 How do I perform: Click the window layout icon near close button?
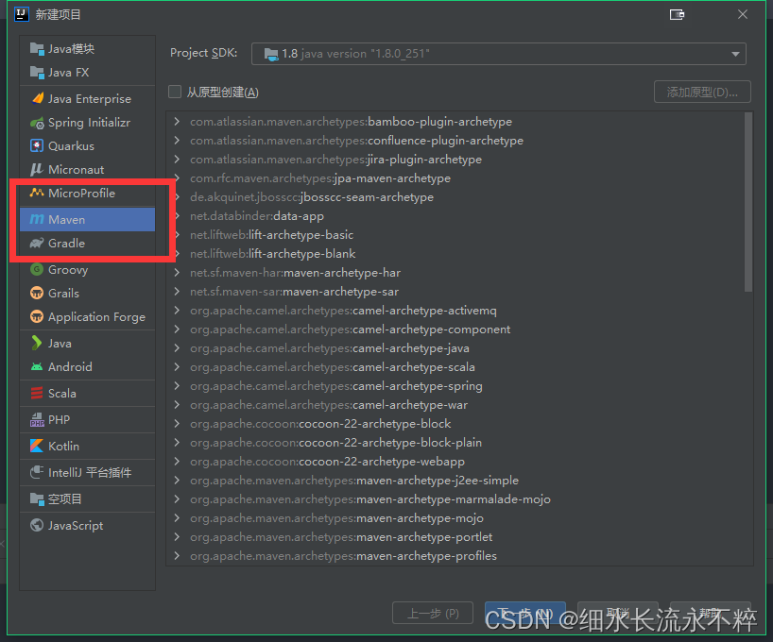[677, 15]
